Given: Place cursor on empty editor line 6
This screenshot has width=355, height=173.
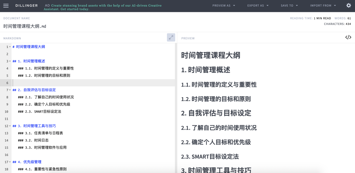Looking at the screenshot, I should pos(94,83).
